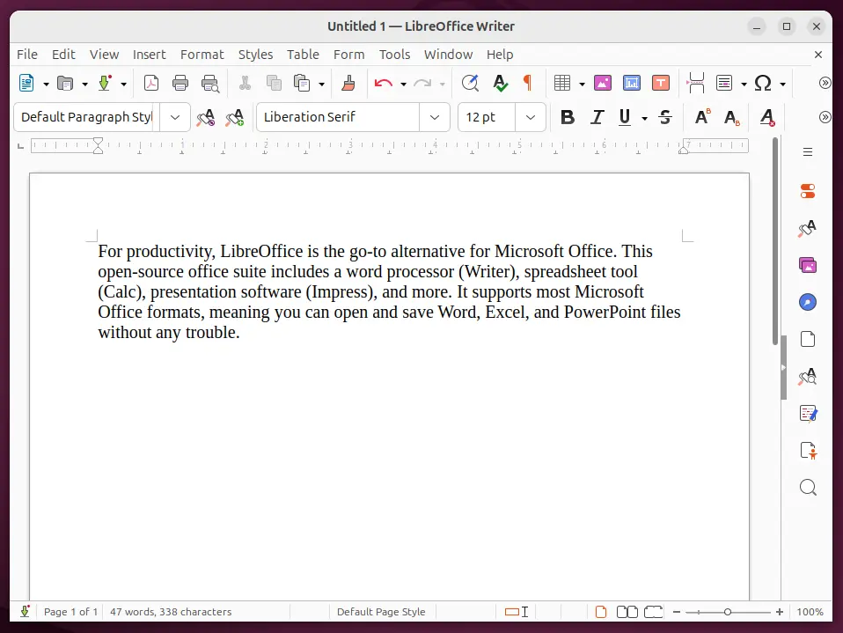The image size is (843, 633).
Task: Click the Insert Special Character omega icon
Action: [x=763, y=84]
